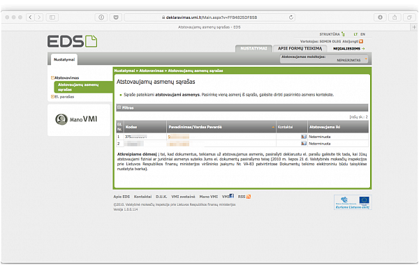This screenshot has height=279, width=419.
Task: Click the Kuriame Lietuvos ateitį EU logo
Action: 352,202
